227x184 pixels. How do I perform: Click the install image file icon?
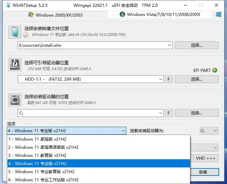[x=15, y=32]
